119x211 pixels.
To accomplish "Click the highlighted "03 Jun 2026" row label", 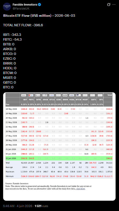I will pos(11,158).
